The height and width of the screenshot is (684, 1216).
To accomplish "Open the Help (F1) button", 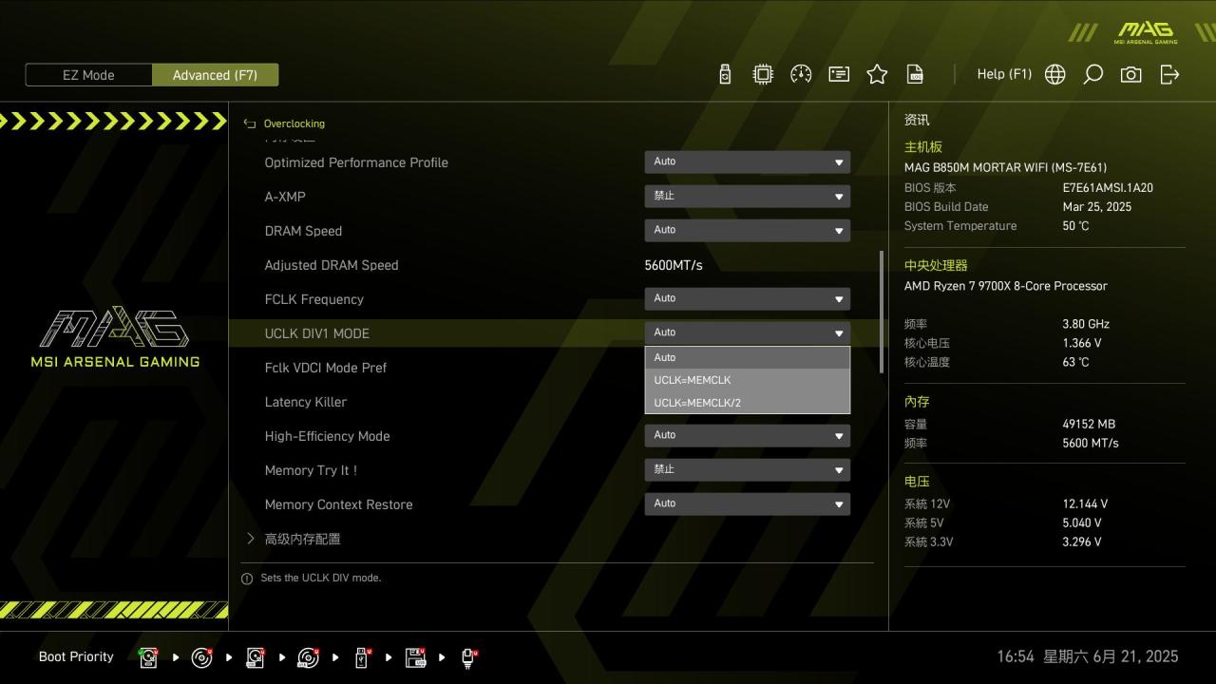I will pyautogui.click(x=1004, y=74).
